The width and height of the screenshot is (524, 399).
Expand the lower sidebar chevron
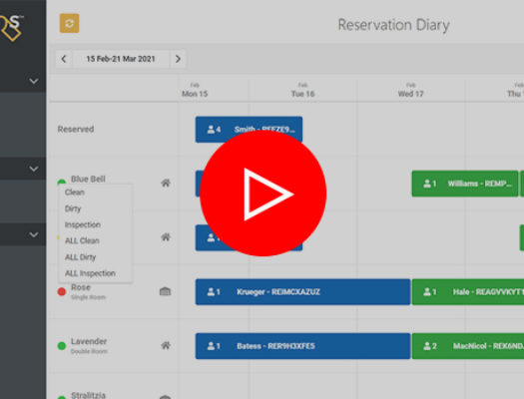pos(33,234)
